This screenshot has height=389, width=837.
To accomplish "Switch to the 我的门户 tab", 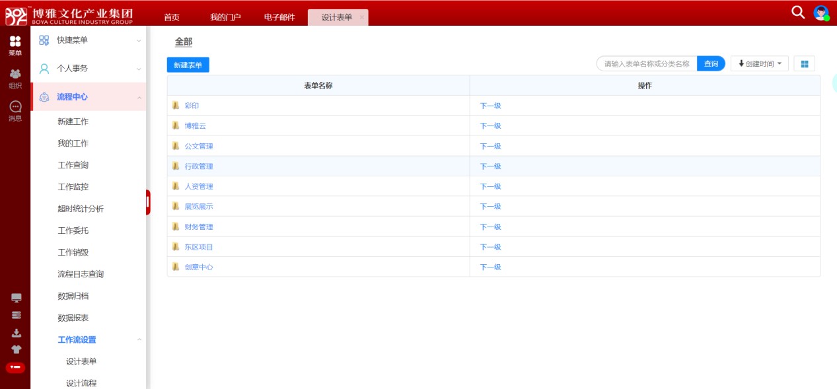I will coord(225,17).
